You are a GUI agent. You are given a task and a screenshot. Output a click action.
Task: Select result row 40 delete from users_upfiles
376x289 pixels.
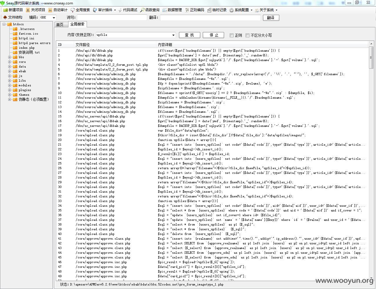(x=212, y=234)
